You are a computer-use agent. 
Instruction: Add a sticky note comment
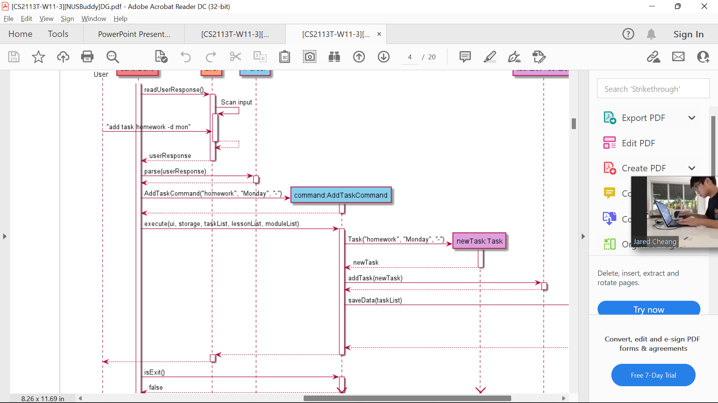(x=465, y=57)
